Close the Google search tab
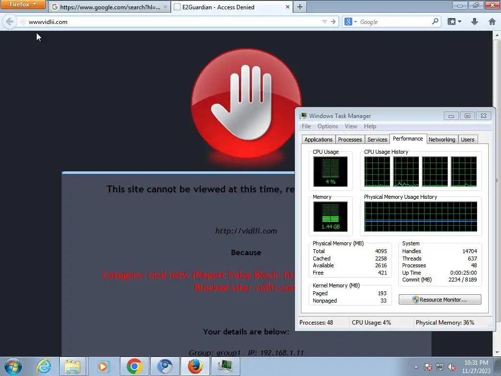The width and height of the screenshot is (501, 376). 165,7
